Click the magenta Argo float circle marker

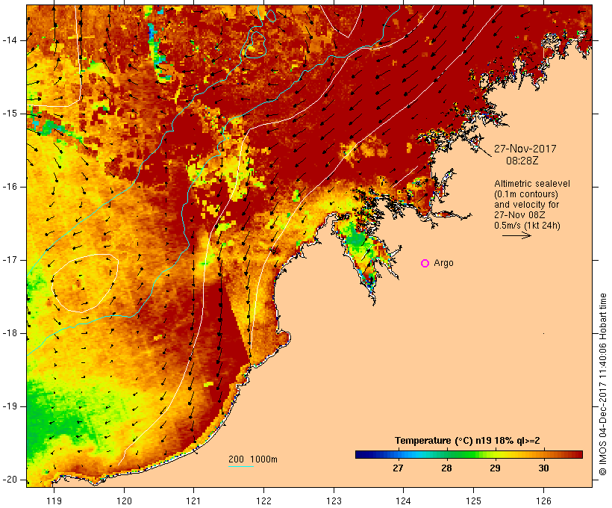click(425, 264)
